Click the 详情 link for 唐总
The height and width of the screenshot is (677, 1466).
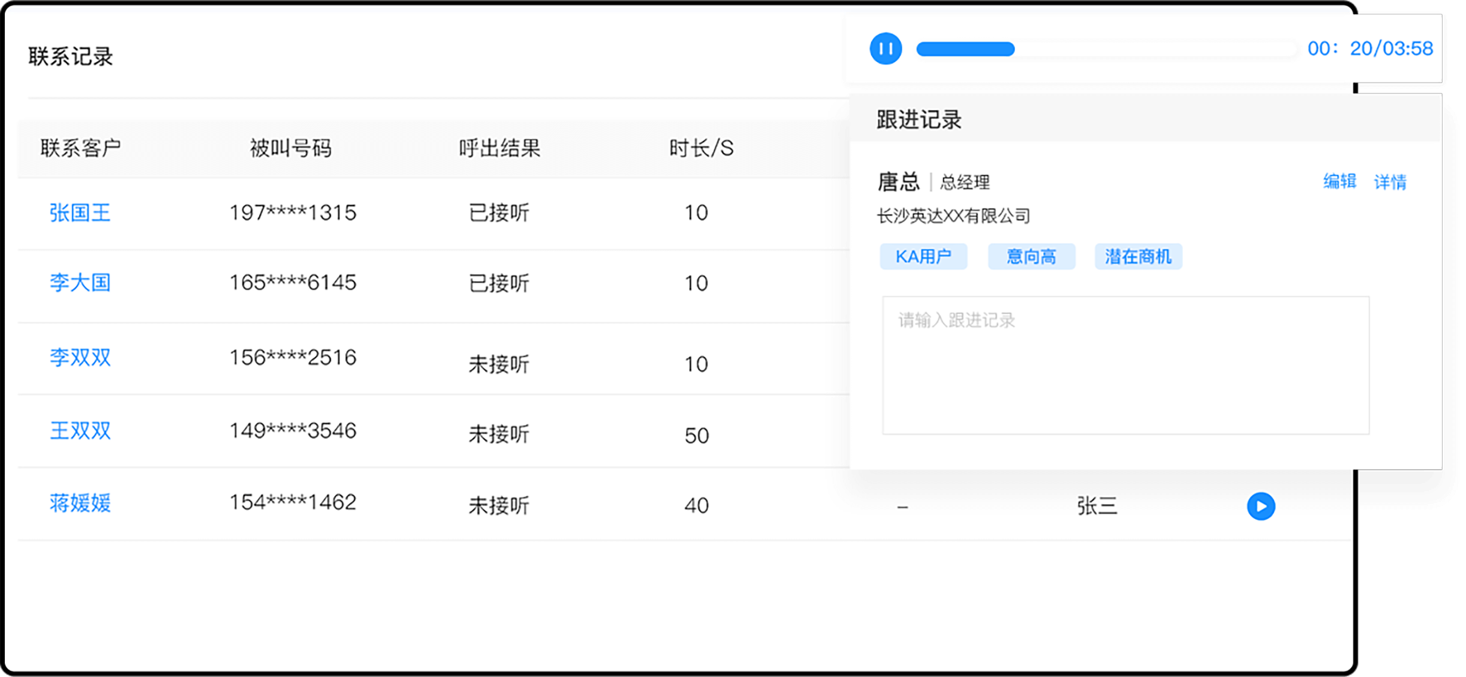(1390, 182)
